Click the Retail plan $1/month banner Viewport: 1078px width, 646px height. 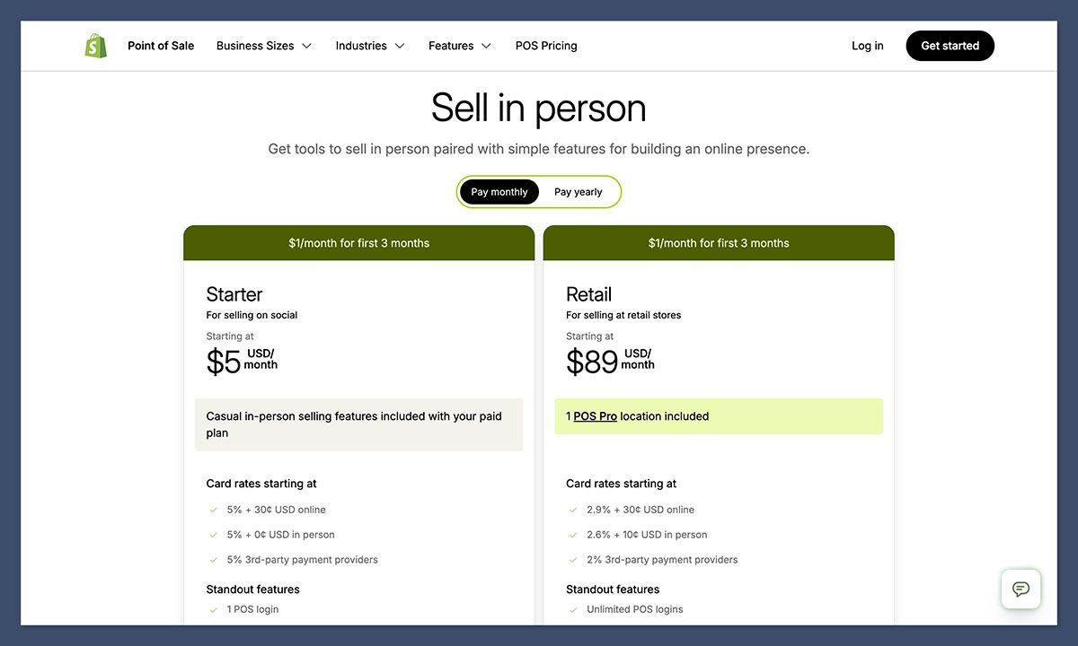(719, 243)
